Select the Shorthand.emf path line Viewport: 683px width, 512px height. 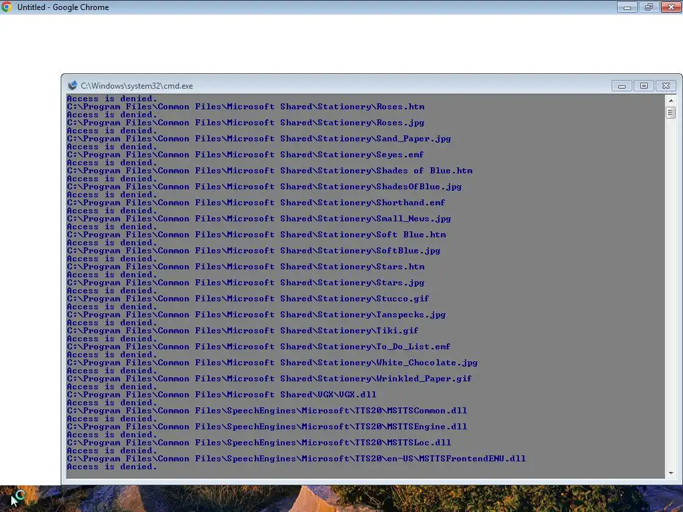pos(255,203)
